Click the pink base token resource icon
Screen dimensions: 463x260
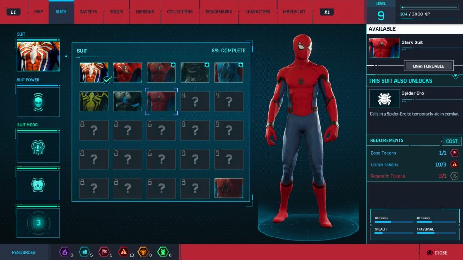point(104,252)
